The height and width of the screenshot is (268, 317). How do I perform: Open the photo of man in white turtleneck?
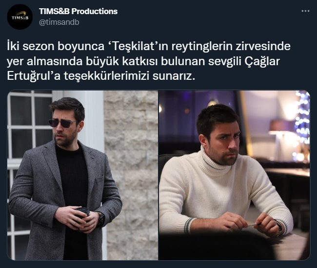tap(234, 175)
